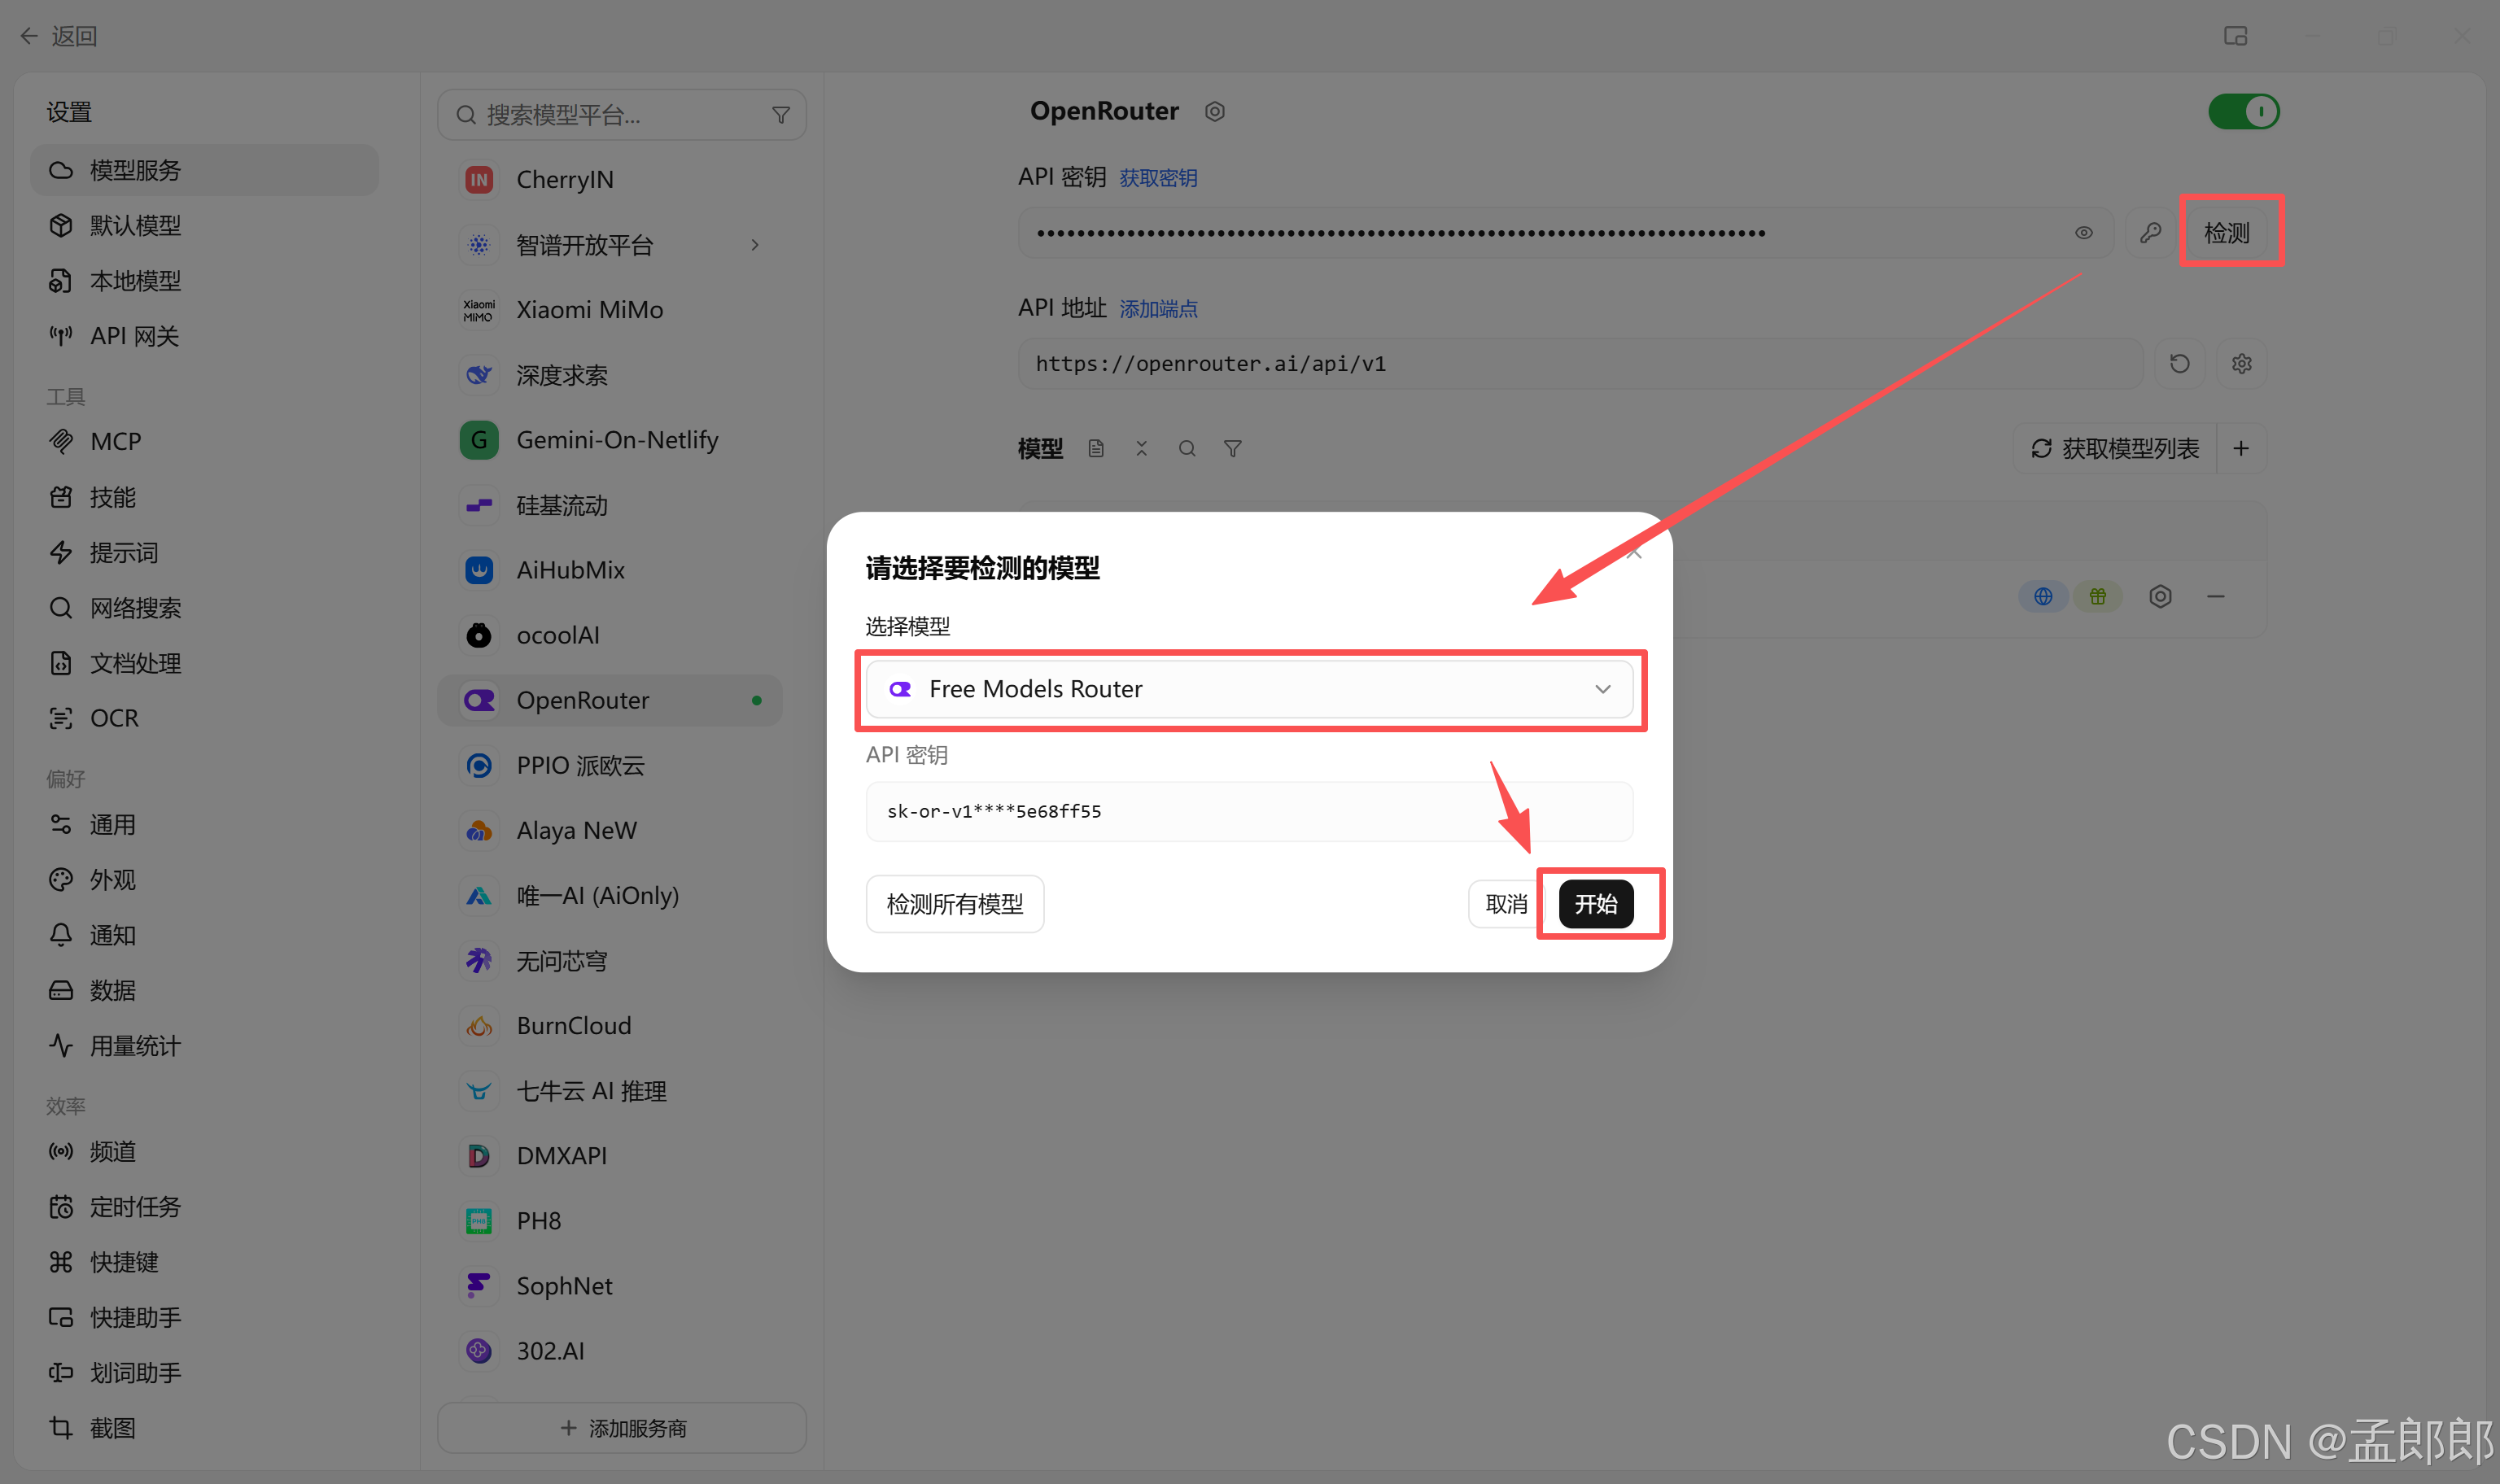Click the ocoolAI provider logo icon

tap(479, 635)
